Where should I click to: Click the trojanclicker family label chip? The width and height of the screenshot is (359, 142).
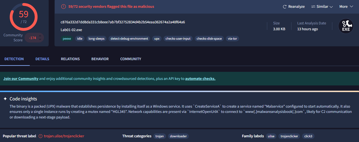point(289,136)
